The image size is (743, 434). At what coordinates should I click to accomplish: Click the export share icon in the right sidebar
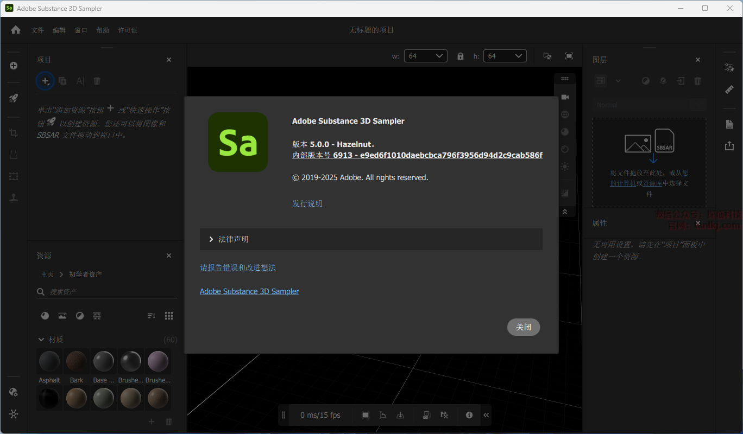pyautogui.click(x=729, y=146)
